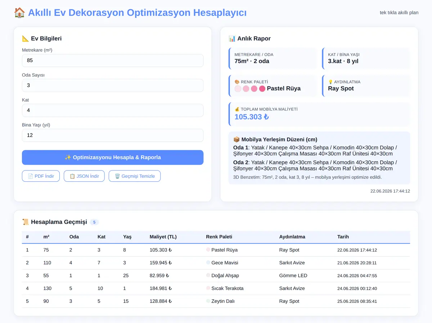
Task: Click Optimizasyonu Hesapla & Raporla button
Action: [x=113, y=158]
